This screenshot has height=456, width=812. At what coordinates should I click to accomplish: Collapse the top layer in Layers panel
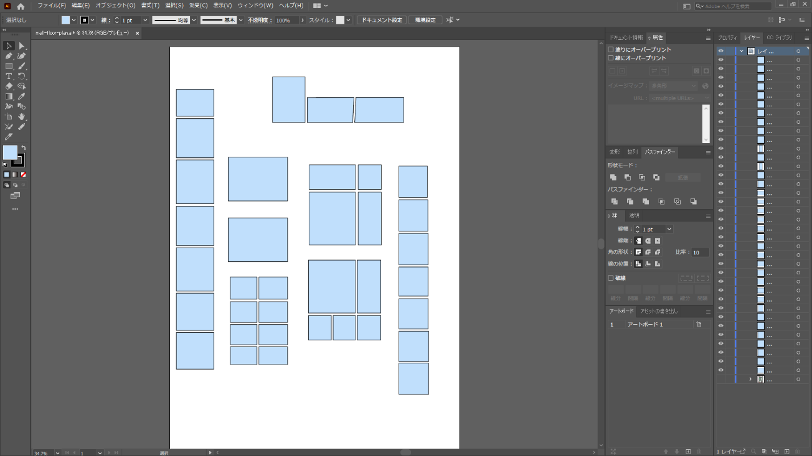click(x=742, y=51)
